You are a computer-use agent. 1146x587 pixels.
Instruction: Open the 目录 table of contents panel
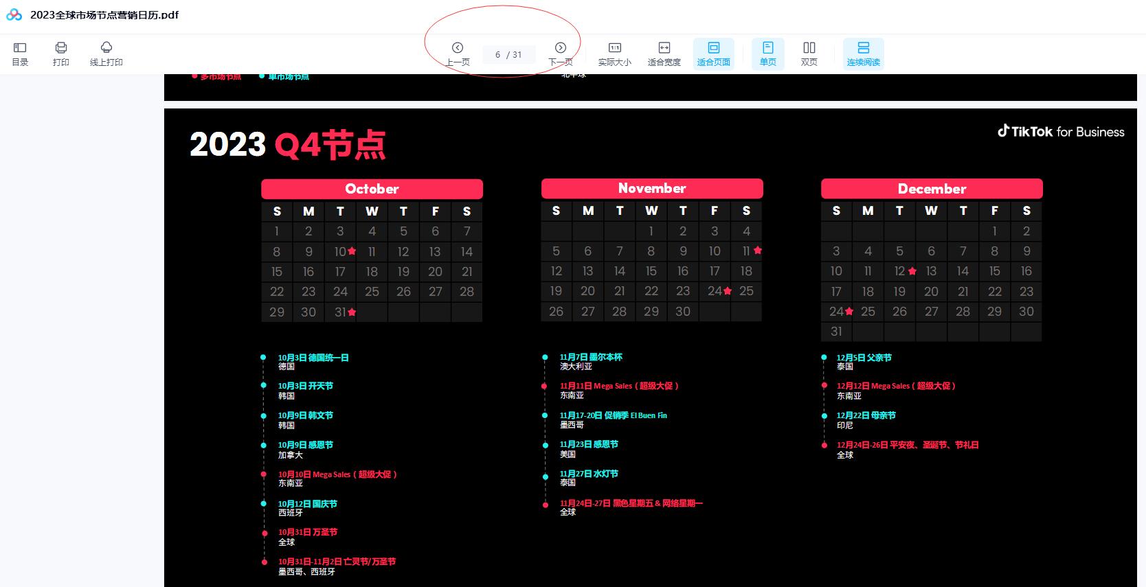(x=20, y=54)
